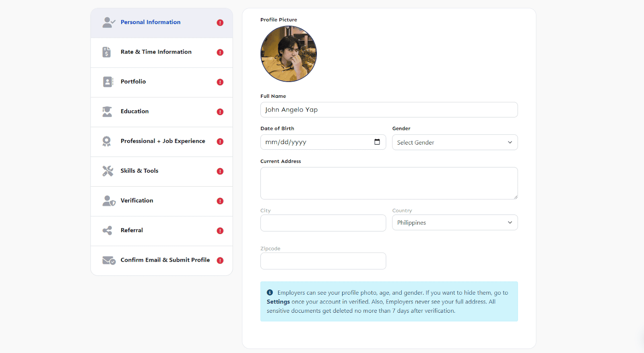Click red alert icon beside Personal Information
This screenshot has height=353, width=644.
point(220,23)
